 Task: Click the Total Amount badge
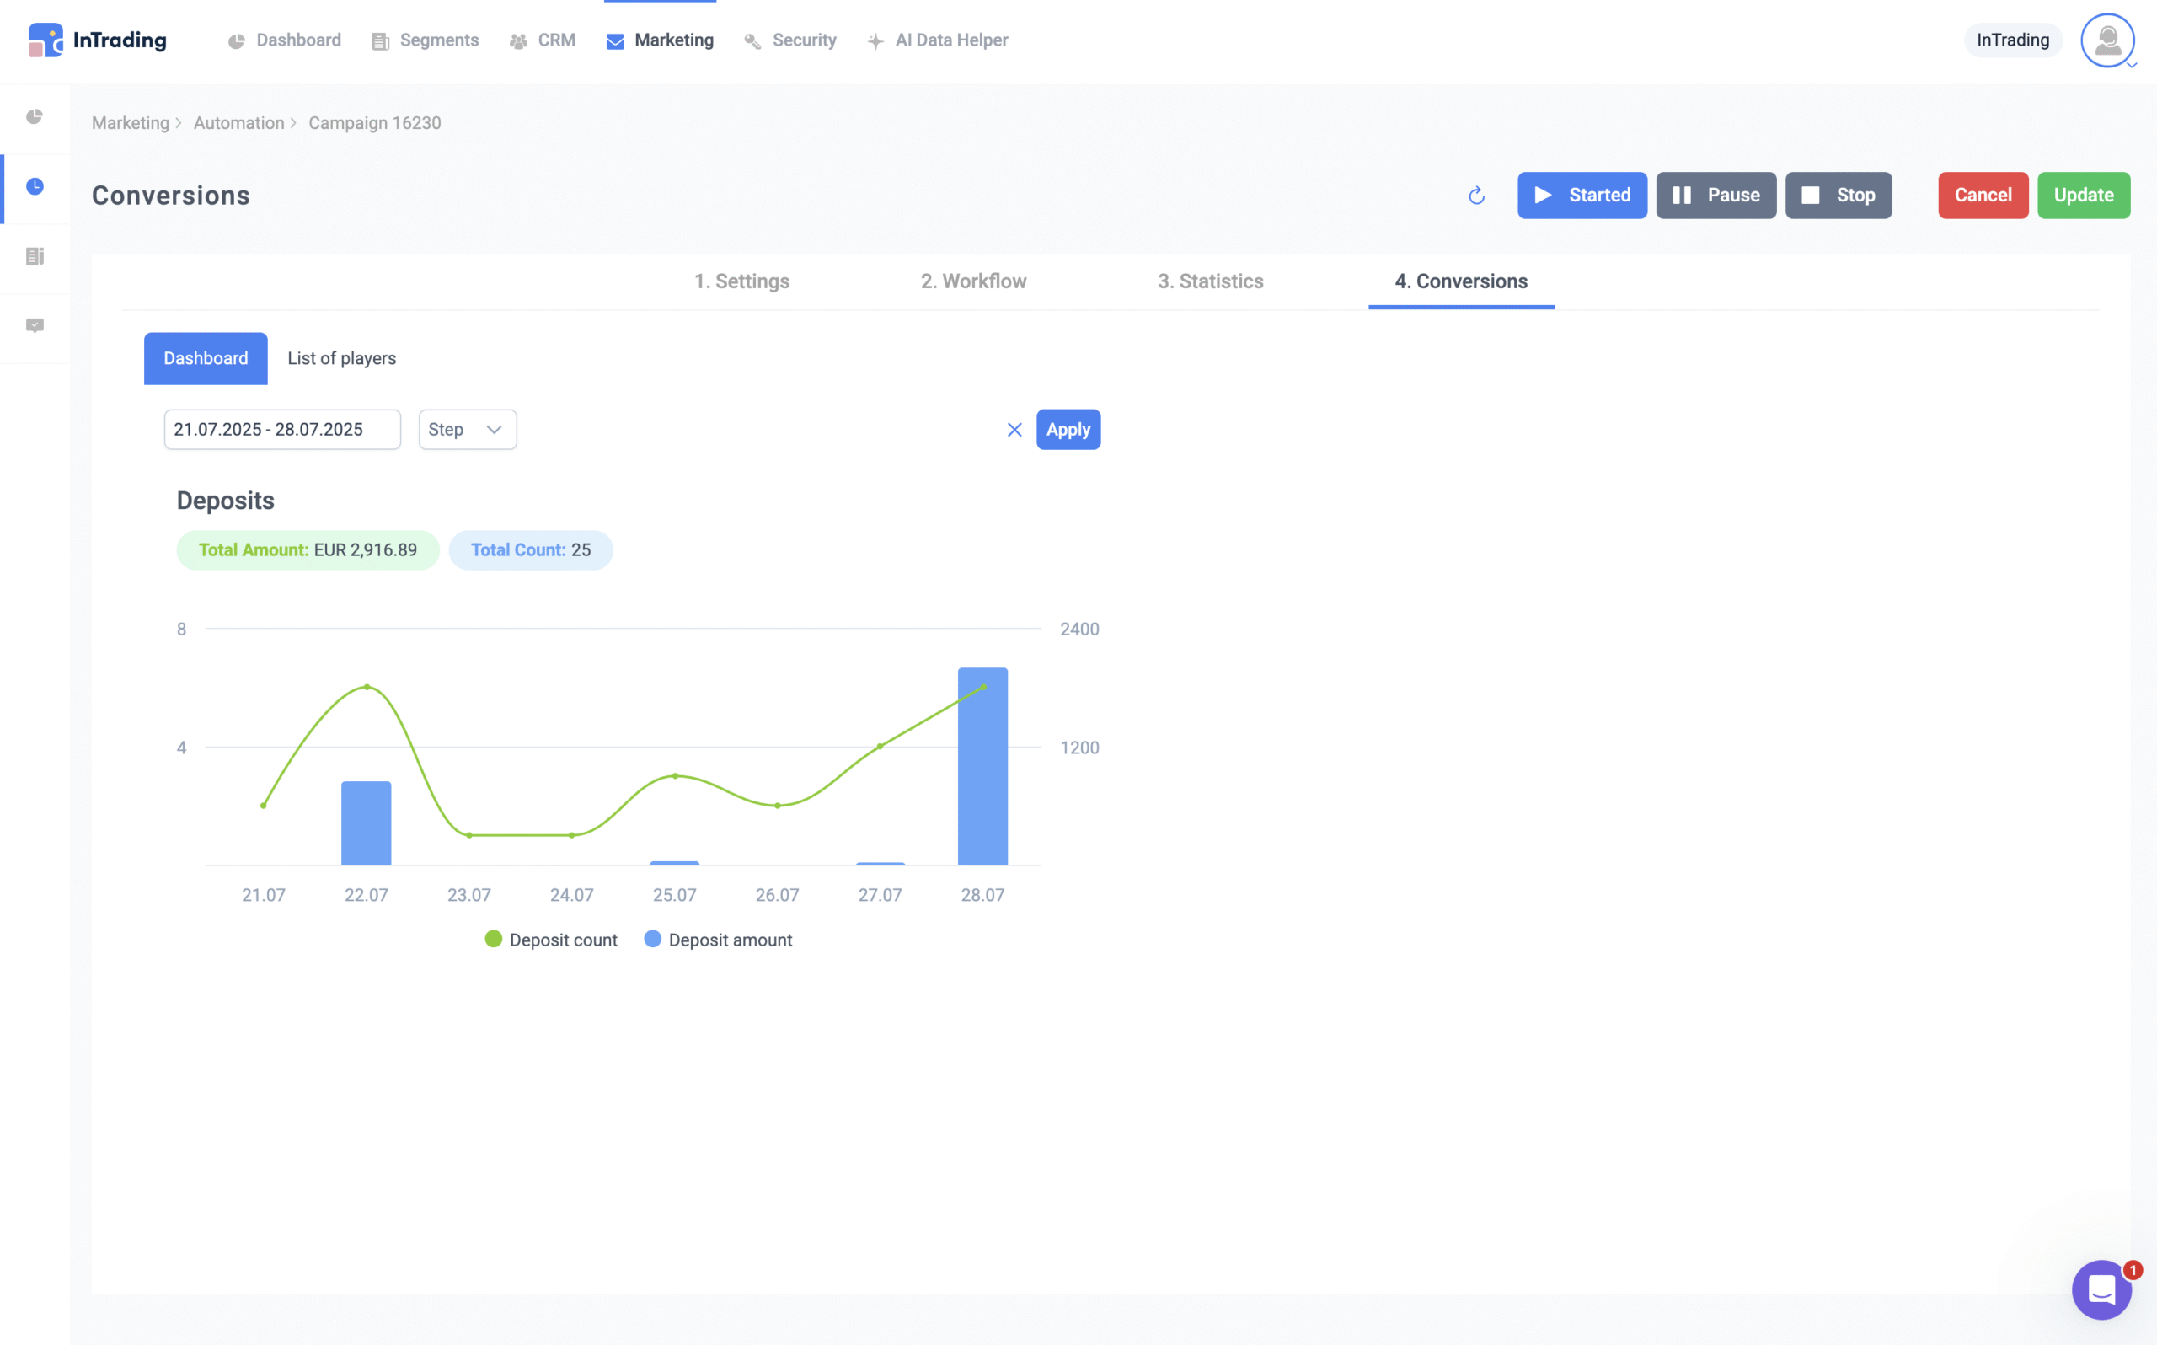(308, 549)
